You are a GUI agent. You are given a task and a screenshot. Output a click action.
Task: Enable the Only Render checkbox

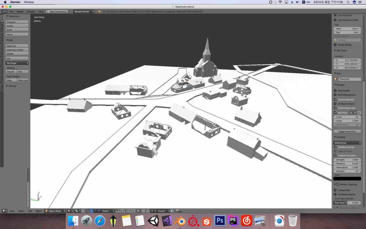coord(335,91)
